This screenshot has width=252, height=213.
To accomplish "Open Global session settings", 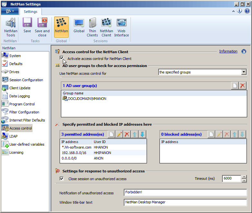I will 79,25.
